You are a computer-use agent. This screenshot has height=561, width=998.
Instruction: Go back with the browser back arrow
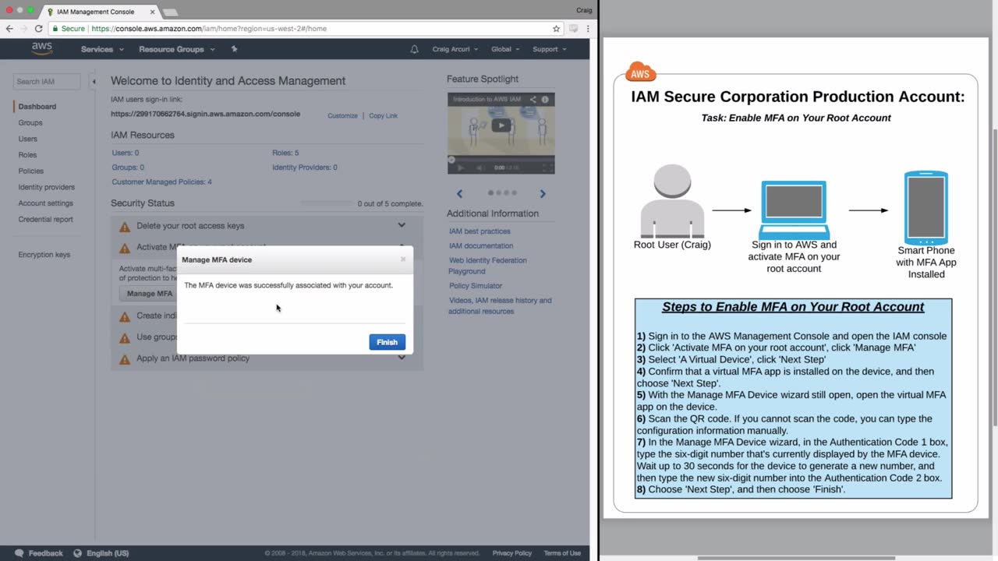click(9, 29)
